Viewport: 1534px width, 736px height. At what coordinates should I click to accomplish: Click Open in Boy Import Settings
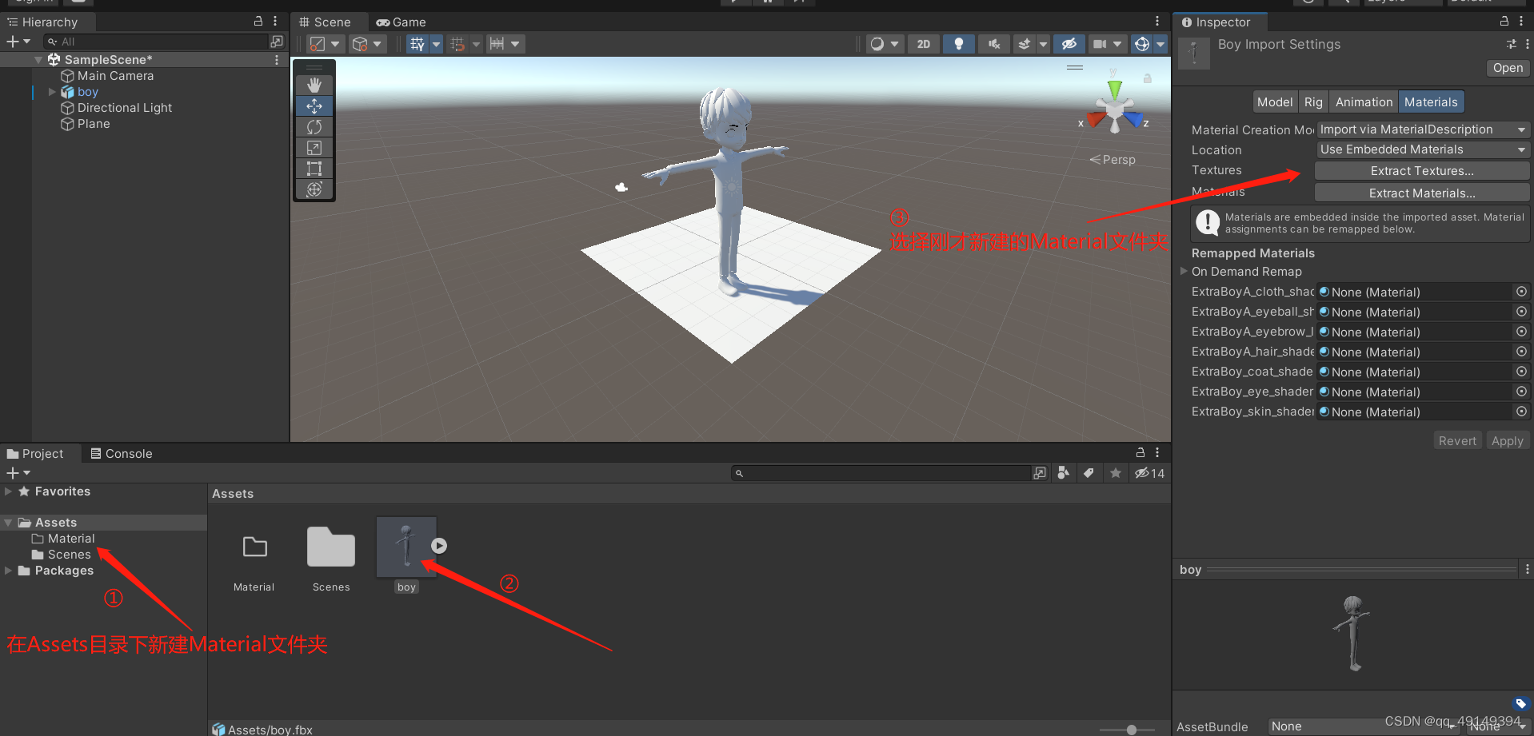[x=1508, y=68]
